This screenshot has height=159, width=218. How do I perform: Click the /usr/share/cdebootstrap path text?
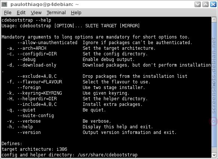(x=107, y=155)
